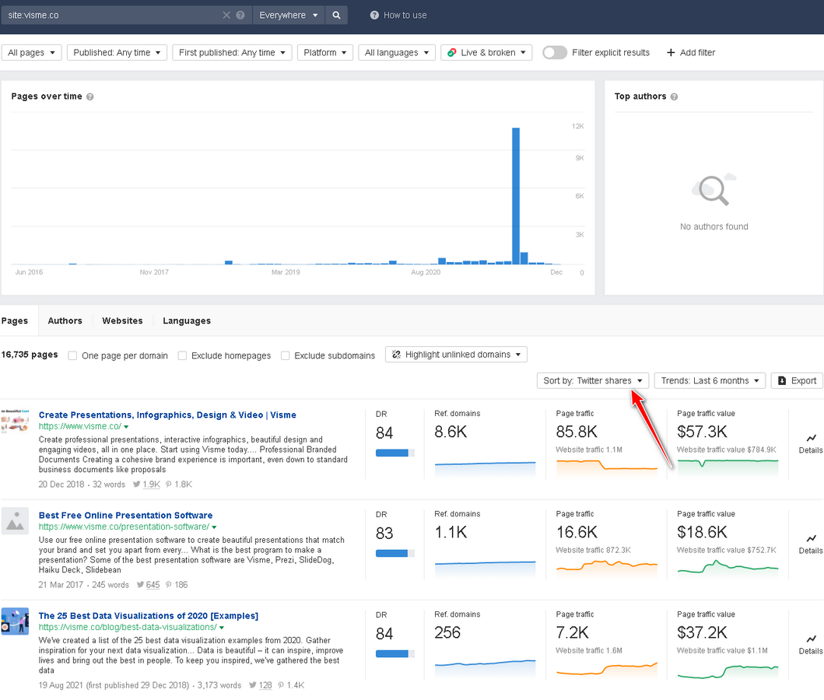This screenshot has height=700, width=824.
Task: Open search operator help icon
Action: pyautogui.click(x=240, y=16)
